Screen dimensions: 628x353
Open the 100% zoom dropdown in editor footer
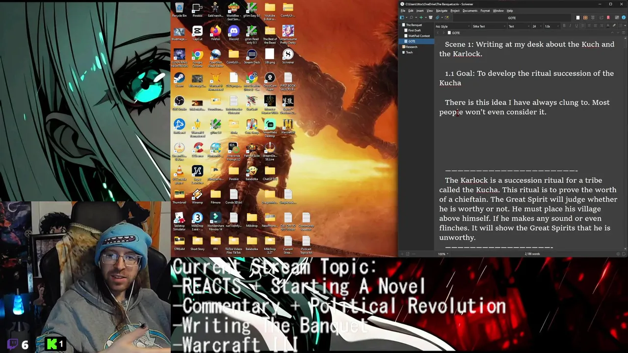click(x=443, y=254)
